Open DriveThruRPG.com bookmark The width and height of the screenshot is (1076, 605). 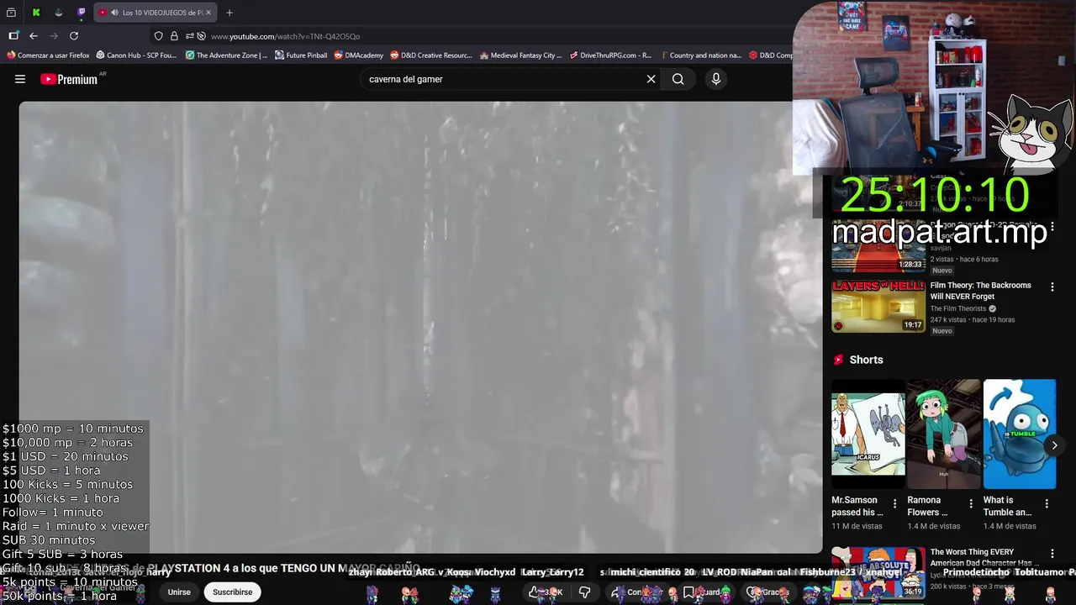click(x=610, y=55)
